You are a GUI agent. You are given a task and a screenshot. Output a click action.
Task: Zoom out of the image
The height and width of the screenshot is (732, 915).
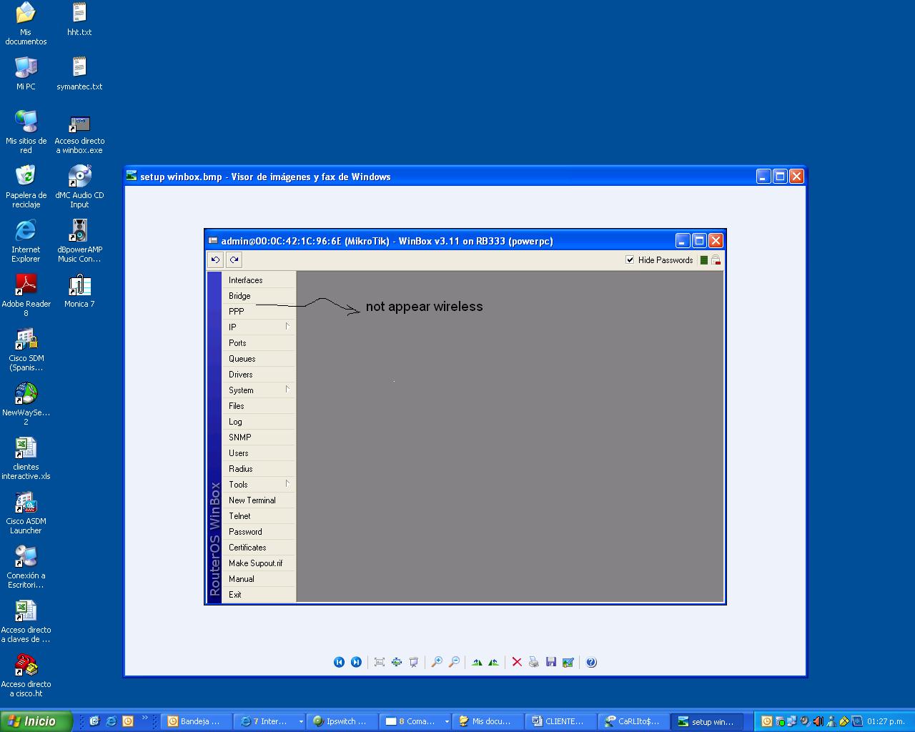(x=454, y=662)
